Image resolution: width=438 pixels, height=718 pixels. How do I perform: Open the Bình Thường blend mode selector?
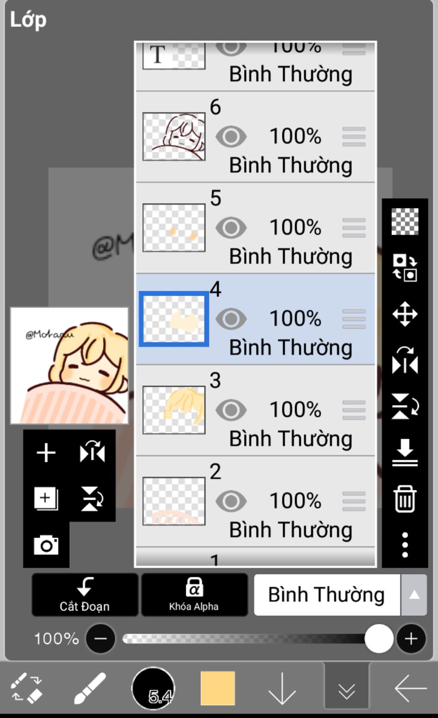click(327, 595)
